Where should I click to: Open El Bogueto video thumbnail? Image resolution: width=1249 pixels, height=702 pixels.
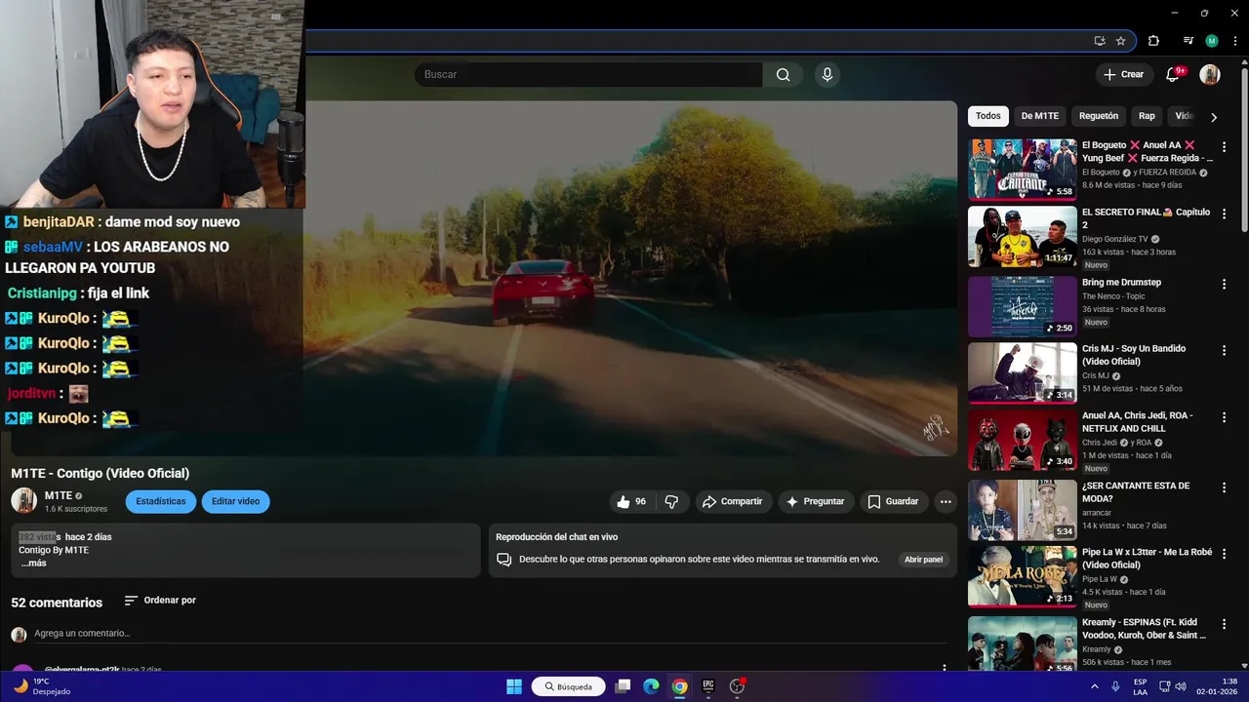point(1023,169)
